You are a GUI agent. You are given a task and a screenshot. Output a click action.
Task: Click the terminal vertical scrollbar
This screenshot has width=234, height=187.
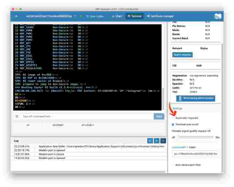click(x=163, y=99)
